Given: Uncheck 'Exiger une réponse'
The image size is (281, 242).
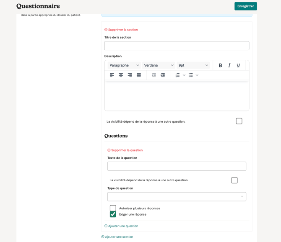Looking at the screenshot, I should coord(113,214).
